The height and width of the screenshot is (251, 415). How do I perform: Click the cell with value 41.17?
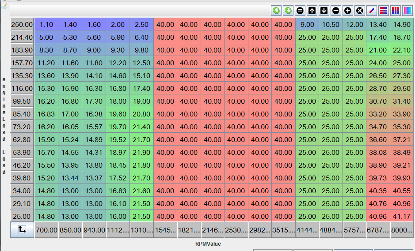point(402,217)
